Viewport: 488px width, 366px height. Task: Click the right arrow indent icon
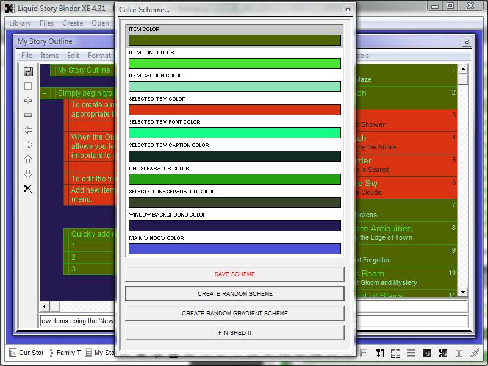click(28, 145)
